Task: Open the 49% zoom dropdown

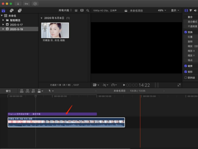Action: pos(162,10)
